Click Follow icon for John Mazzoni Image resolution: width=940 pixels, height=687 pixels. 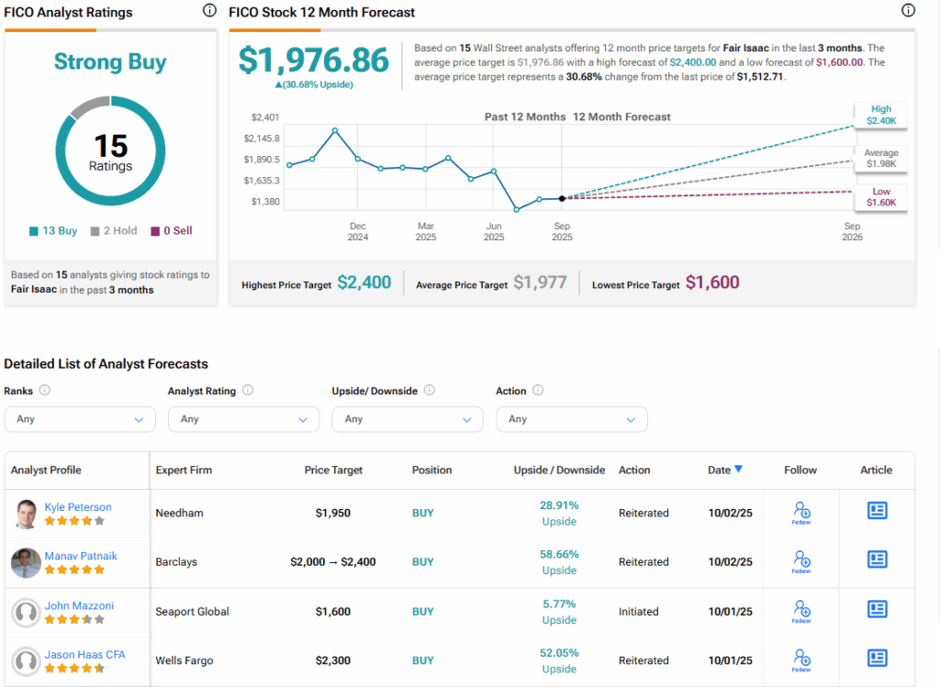tap(800, 611)
